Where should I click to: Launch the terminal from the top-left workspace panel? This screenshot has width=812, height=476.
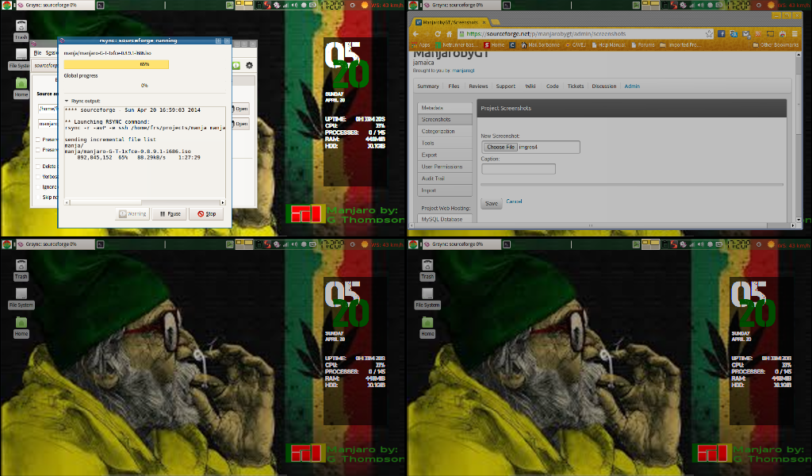101,6
